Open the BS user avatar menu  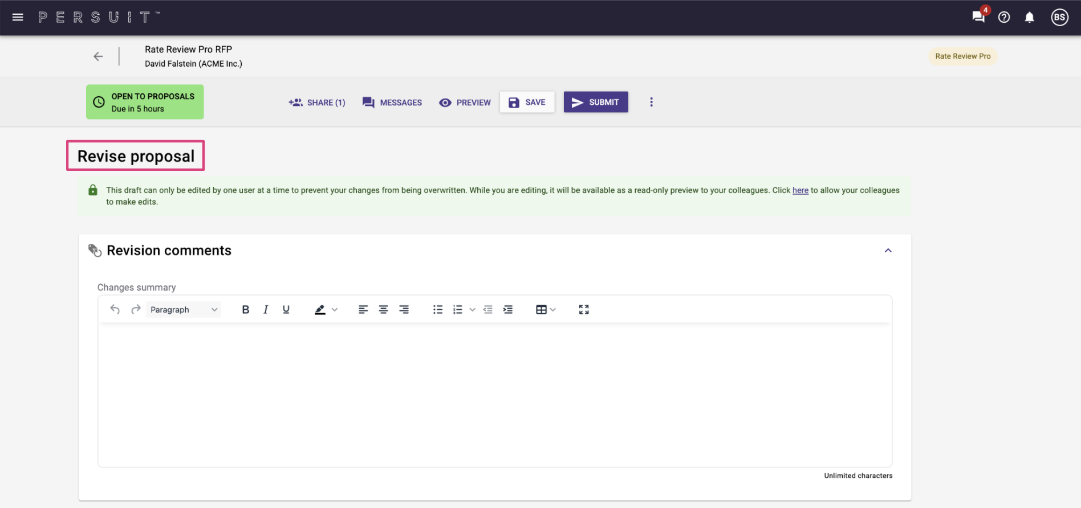click(x=1060, y=17)
